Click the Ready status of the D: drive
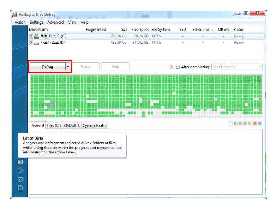This screenshot has height=209, width=277. coord(239,42)
